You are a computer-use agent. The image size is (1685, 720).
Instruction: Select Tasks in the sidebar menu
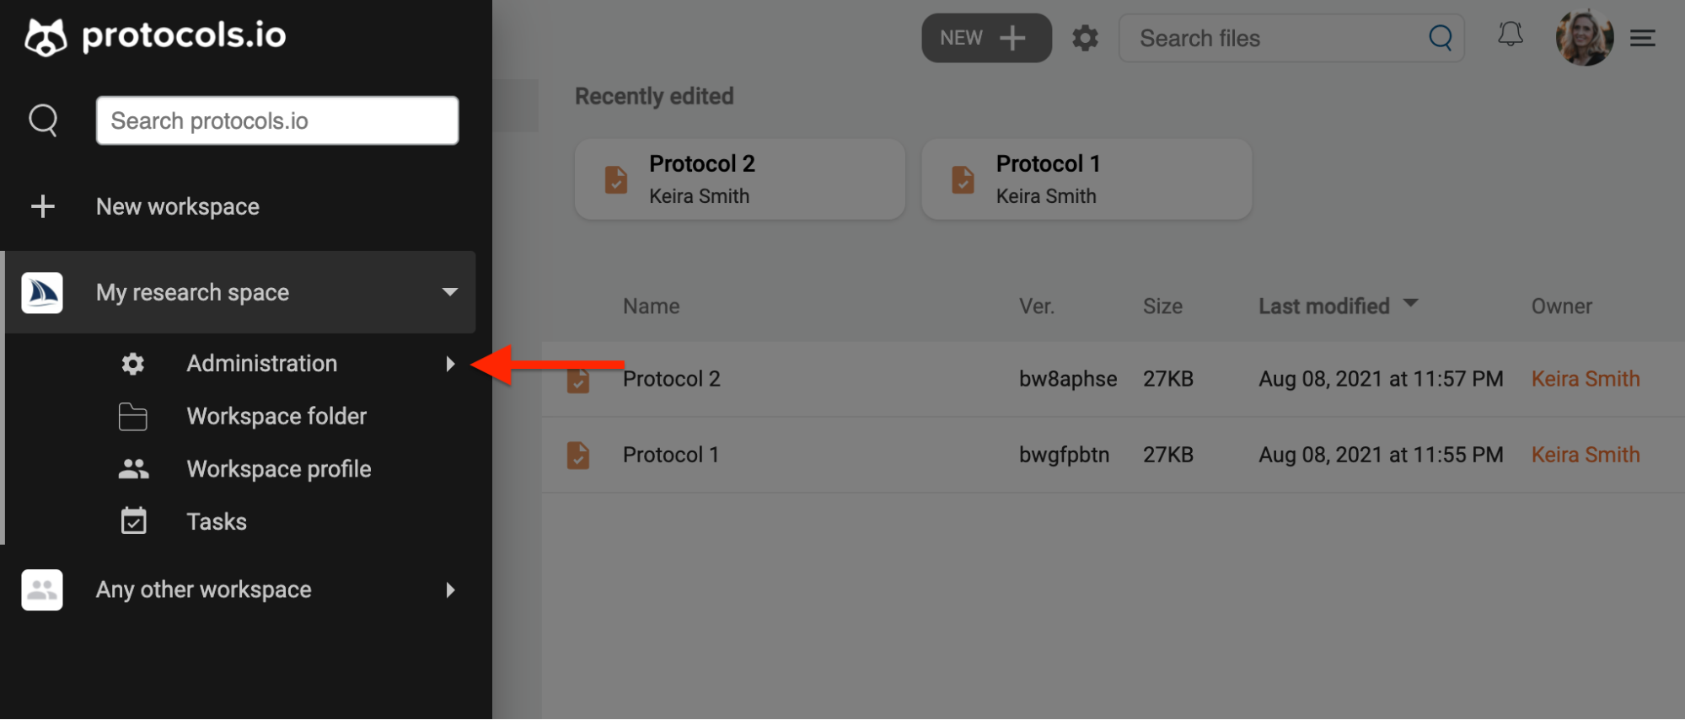(216, 521)
